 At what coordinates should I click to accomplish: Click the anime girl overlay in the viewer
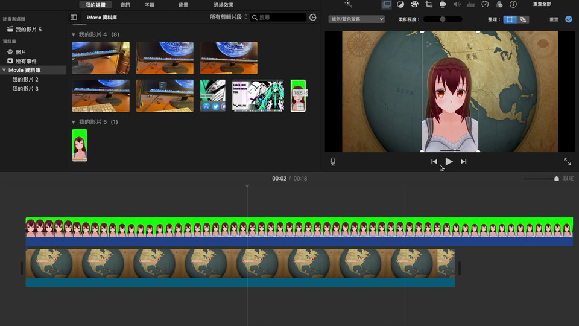click(450, 105)
